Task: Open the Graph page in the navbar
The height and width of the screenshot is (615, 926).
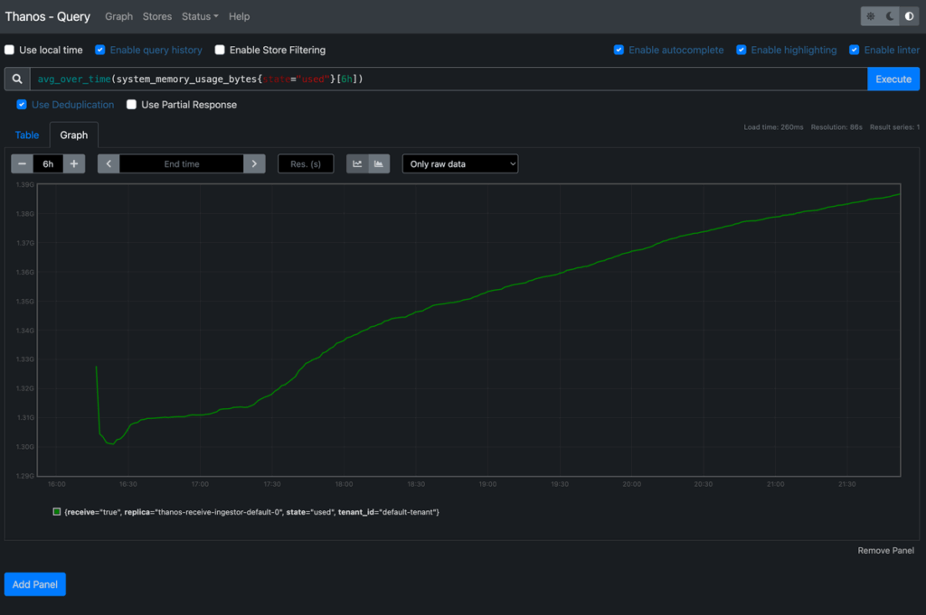Action: pyautogui.click(x=118, y=16)
